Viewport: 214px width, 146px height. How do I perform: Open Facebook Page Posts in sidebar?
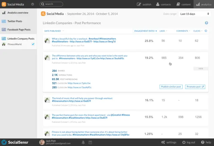point(18,30)
